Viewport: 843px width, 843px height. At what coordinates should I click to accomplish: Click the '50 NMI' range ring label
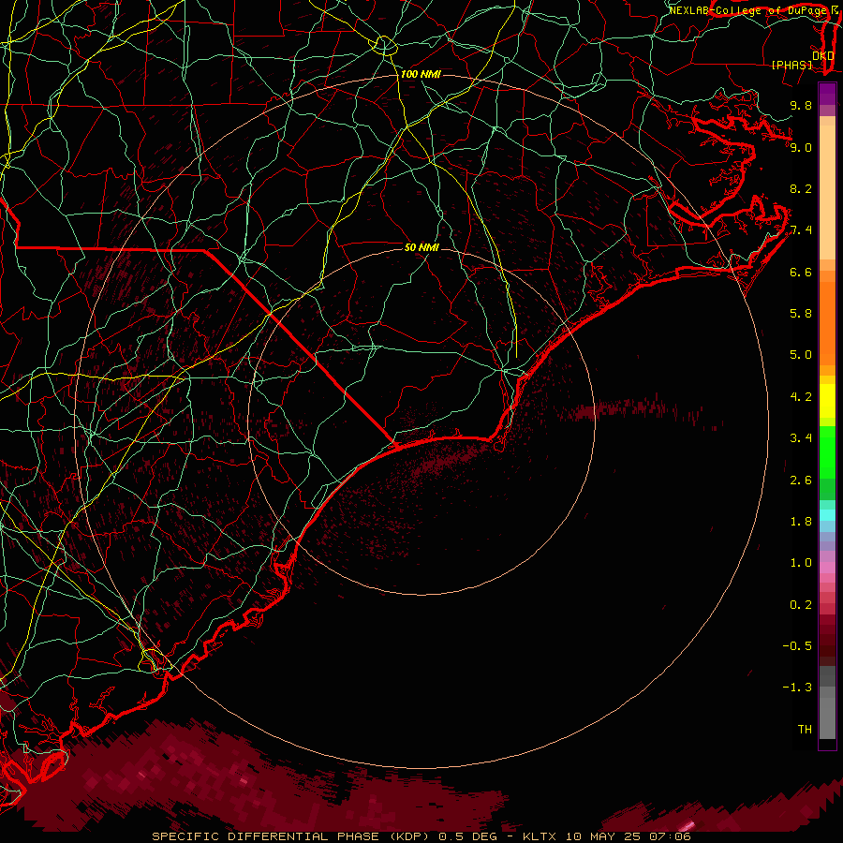pyautogui.click(x=421, y=247)
